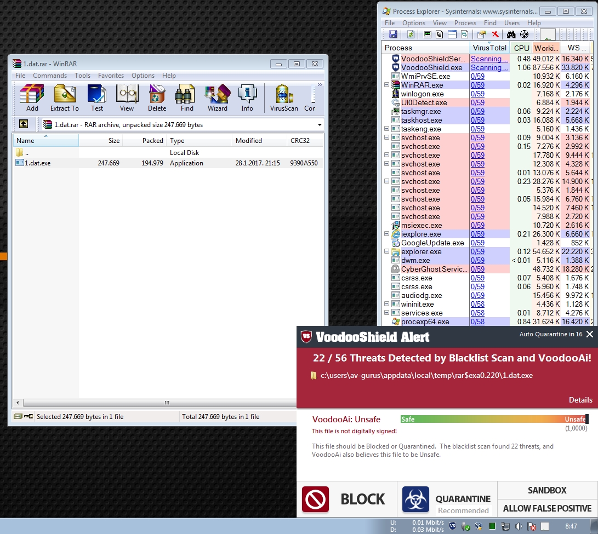Open WinRAR Favorites menu
598x534 pixels.
(111, 76)
